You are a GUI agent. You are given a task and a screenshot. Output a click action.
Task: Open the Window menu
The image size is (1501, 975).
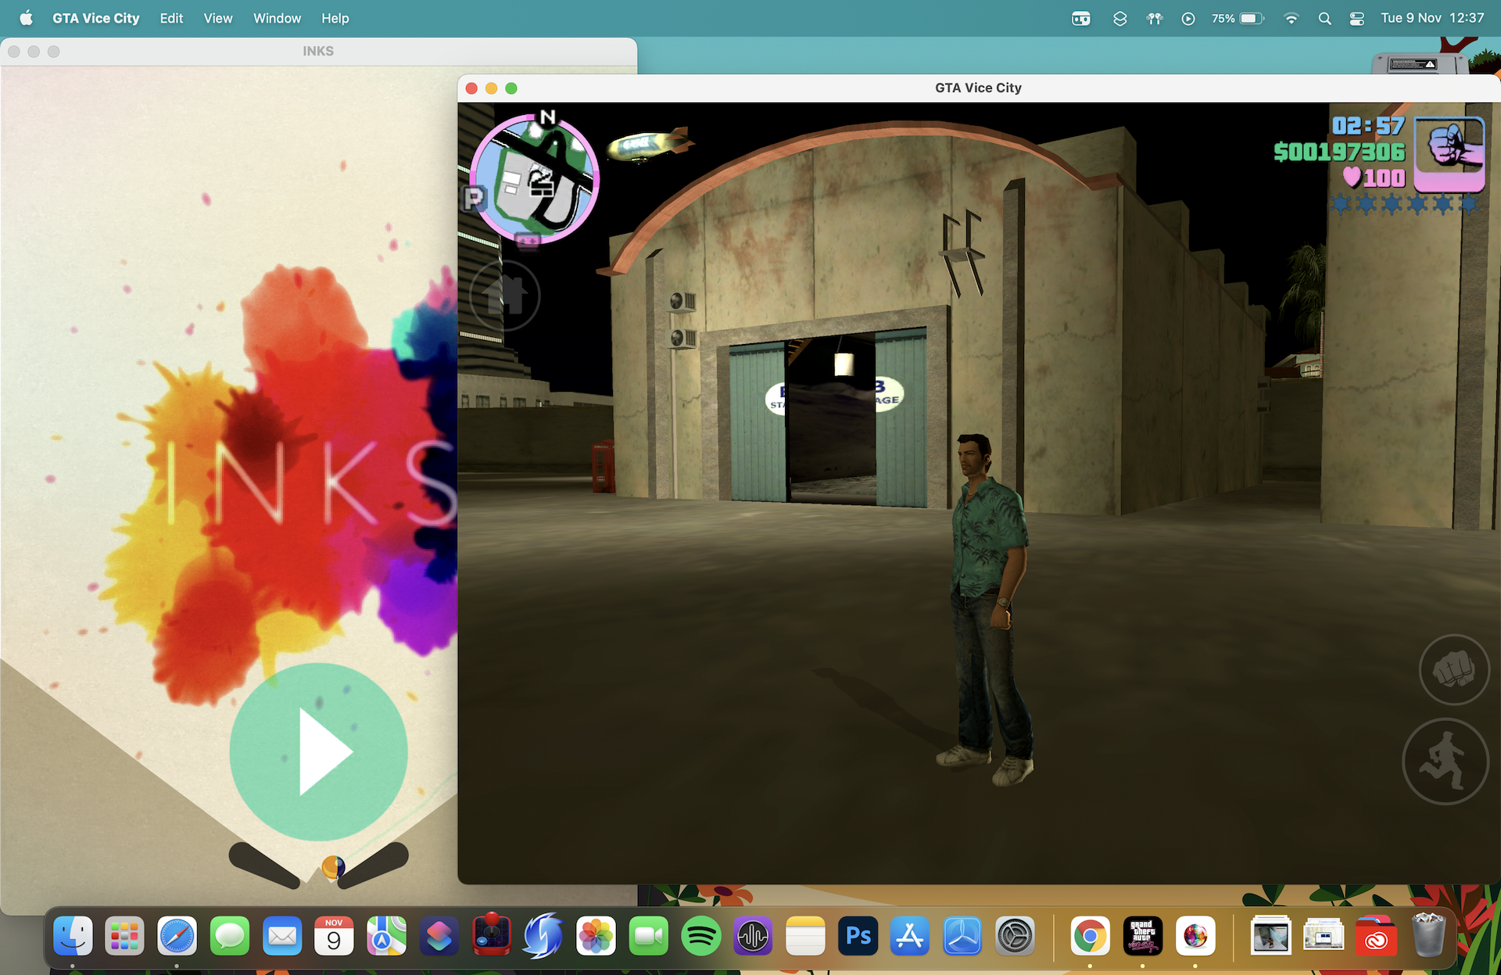click(277, 18)
